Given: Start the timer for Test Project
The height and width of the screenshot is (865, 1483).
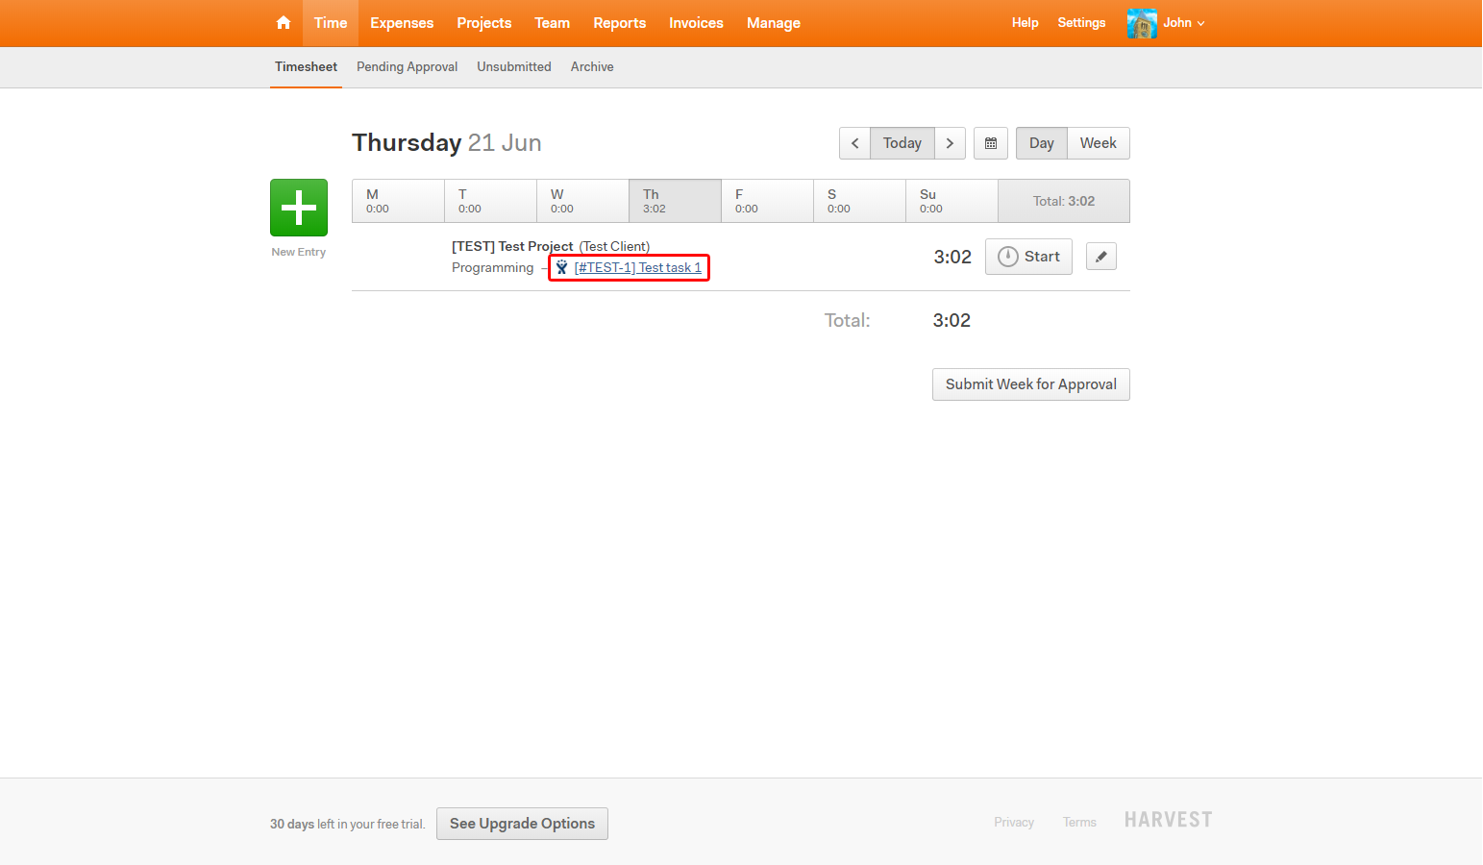Looking at the screenshot, I should (1028, 257).
